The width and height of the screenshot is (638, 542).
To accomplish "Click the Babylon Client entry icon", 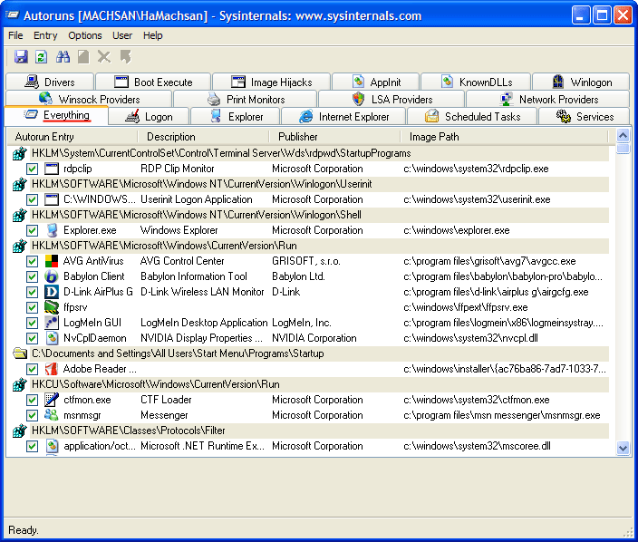I will (x=52, y=276).
